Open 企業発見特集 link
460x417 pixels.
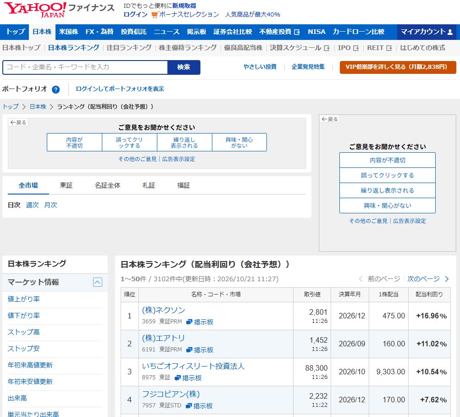pos(308,67)
